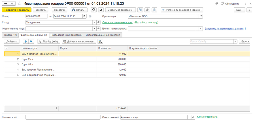Expand the Организация dropdown arrow
This screenshot has width=255, height=121.
(x=197, y=16)
